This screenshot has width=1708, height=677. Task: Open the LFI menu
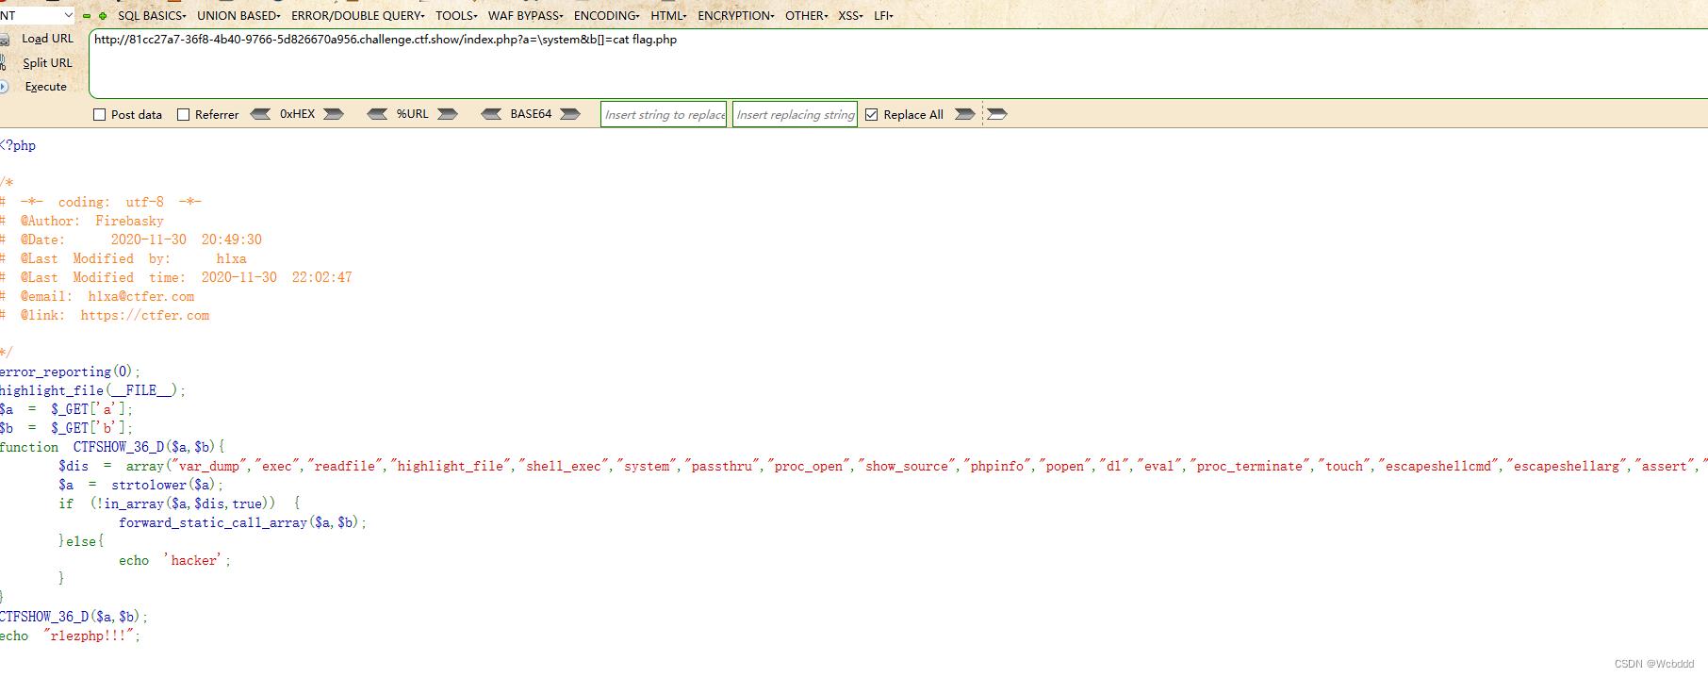tap(883, 16)
